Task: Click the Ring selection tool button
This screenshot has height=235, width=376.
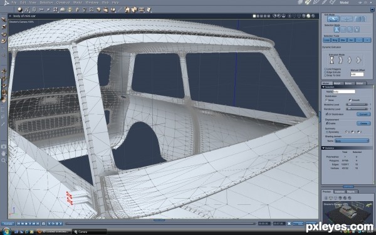Action: [335, 40]
